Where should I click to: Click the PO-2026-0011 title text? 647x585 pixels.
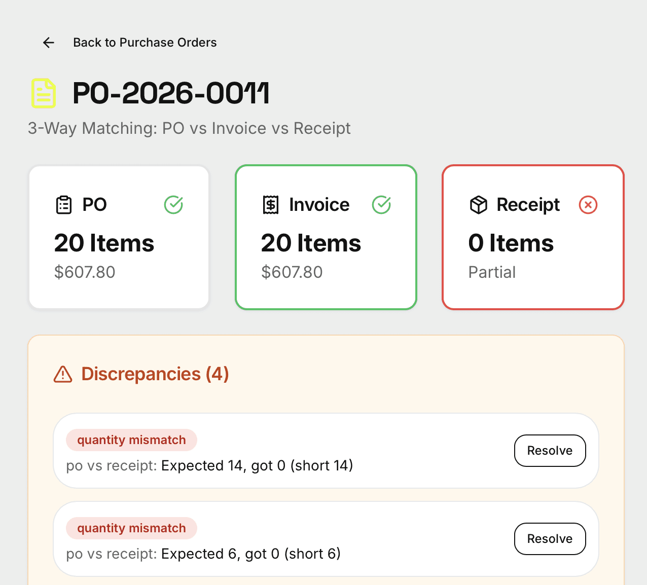click(x=171, y=93)
